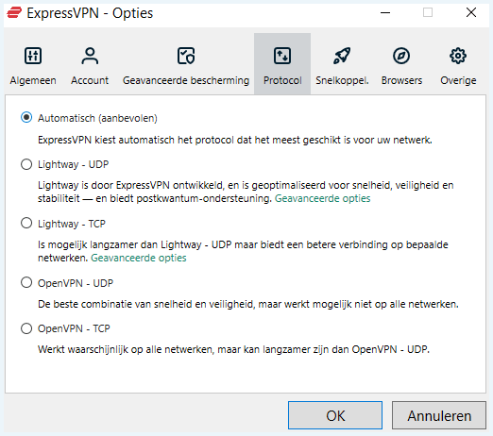Select the OpenVPN - UDP radio button

tap(26, 283)
